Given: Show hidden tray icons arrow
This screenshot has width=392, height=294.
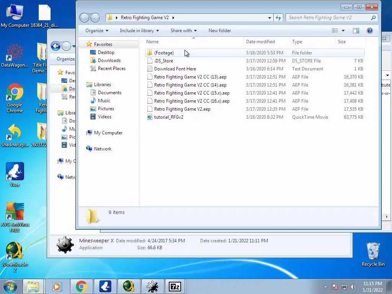Looking at the screenshot, I should [325, 287].
